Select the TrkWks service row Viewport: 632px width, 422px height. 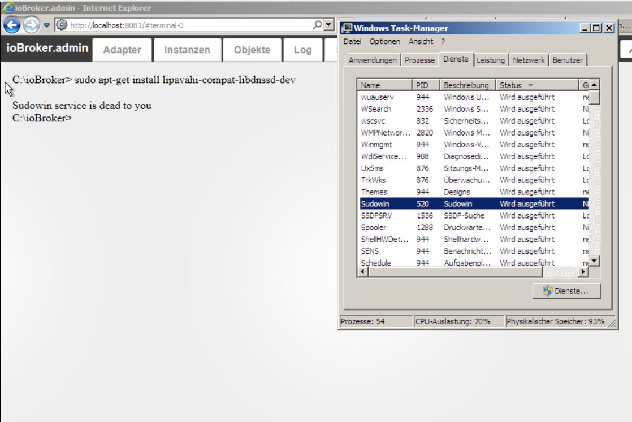click(x=474, y=180)
